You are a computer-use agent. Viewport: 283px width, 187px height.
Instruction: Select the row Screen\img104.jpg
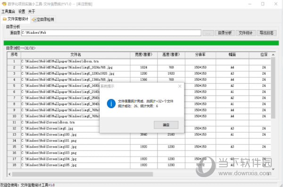(x=139, y=159)
